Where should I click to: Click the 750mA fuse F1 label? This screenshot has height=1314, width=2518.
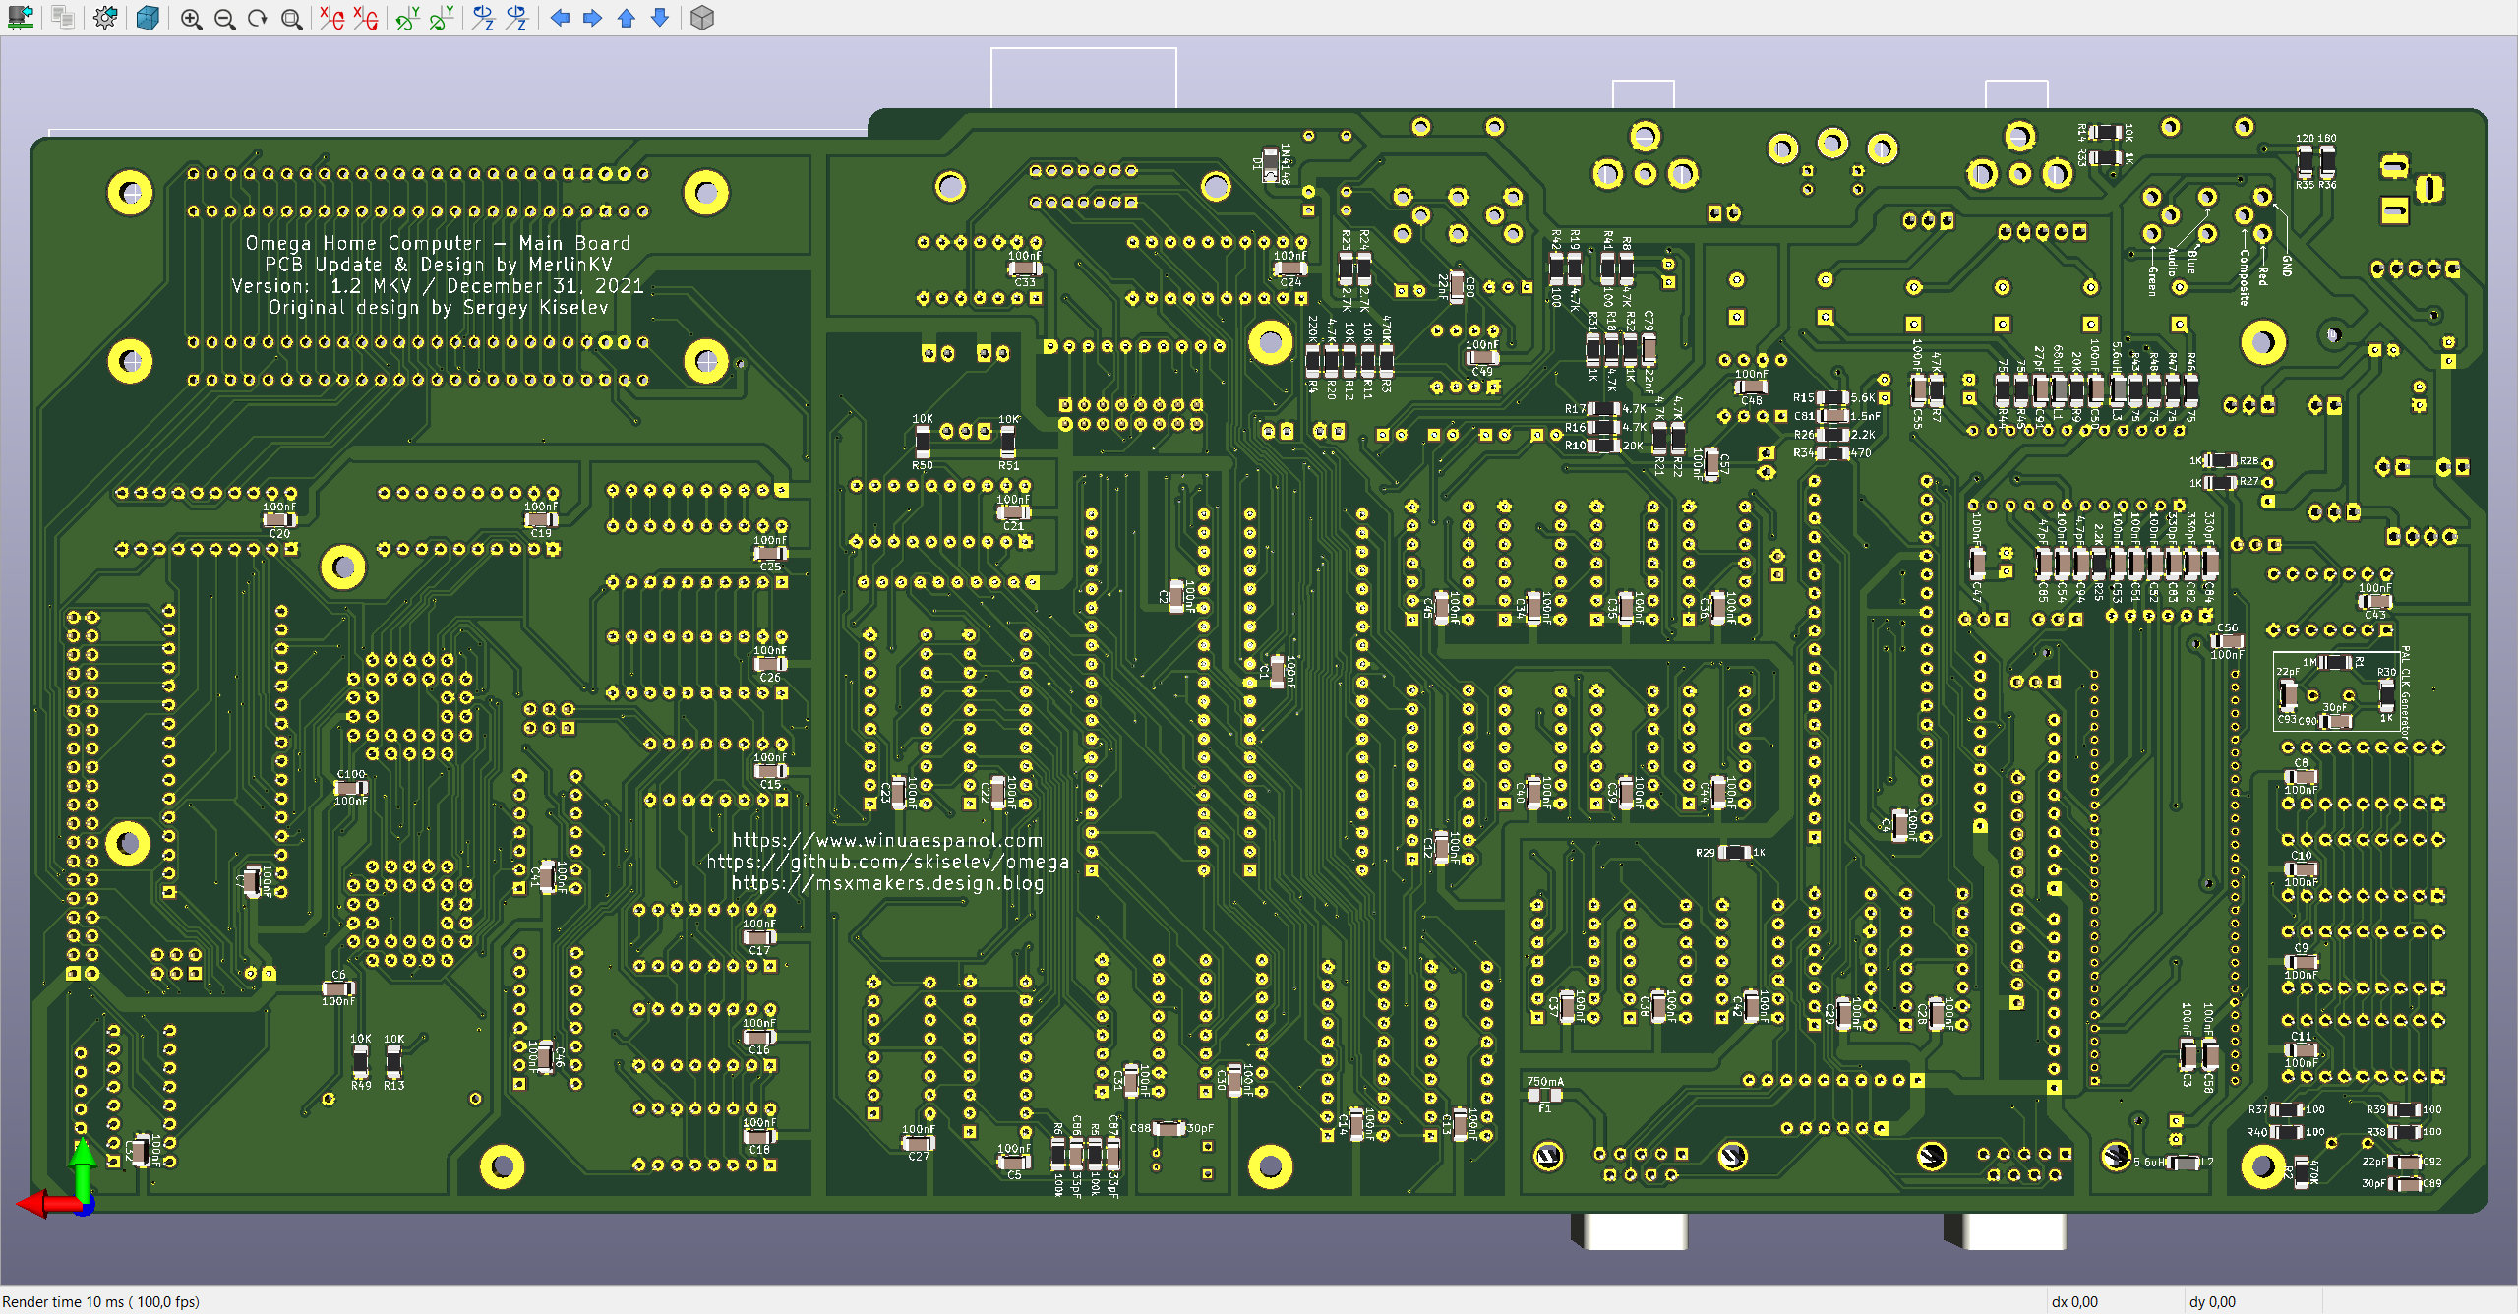(x=1544, y=1093)
